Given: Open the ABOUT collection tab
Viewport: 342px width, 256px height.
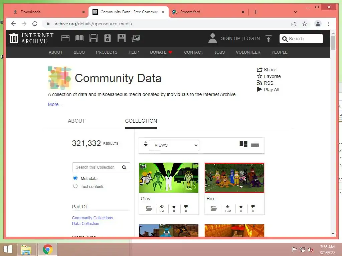Looking at the screenshot, I should [76, 121].
